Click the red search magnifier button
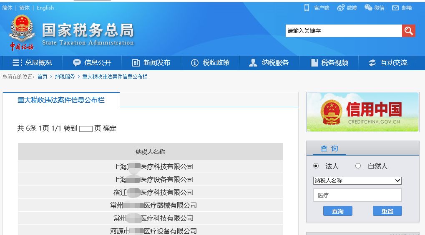Screen dimensions: 425x235 click(408, 31)
